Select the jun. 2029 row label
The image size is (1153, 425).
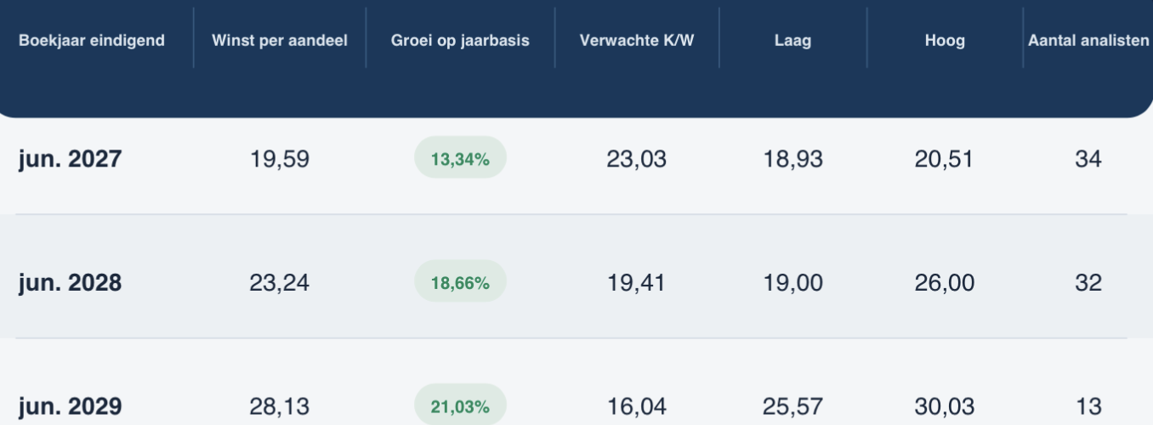click(x=71, y=406)
